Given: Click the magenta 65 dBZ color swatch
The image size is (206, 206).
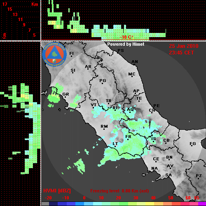Looking at the screenshot, I should 202,204.
